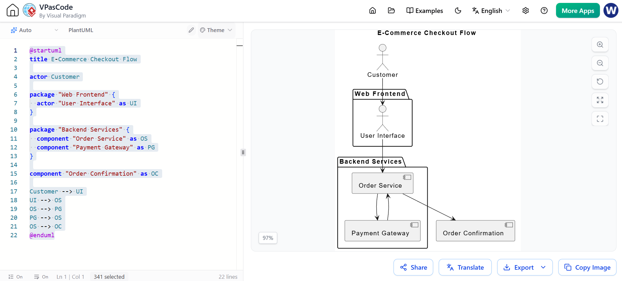Zoom out on the diagram preview
The image size is (622, 281).
600,63
